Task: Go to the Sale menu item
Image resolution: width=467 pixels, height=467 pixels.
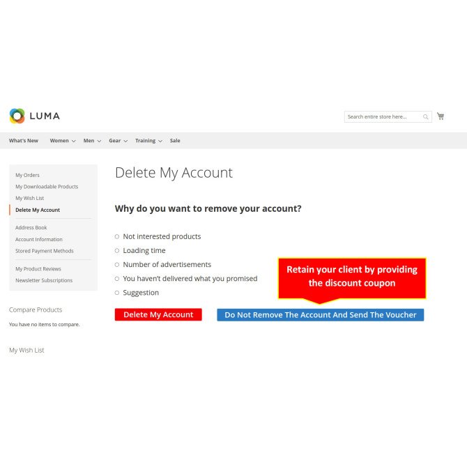Action: tap(175, 141)
